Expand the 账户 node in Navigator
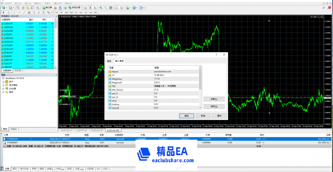Viewport: 333px width, 172px height. (x=3, y=82)
